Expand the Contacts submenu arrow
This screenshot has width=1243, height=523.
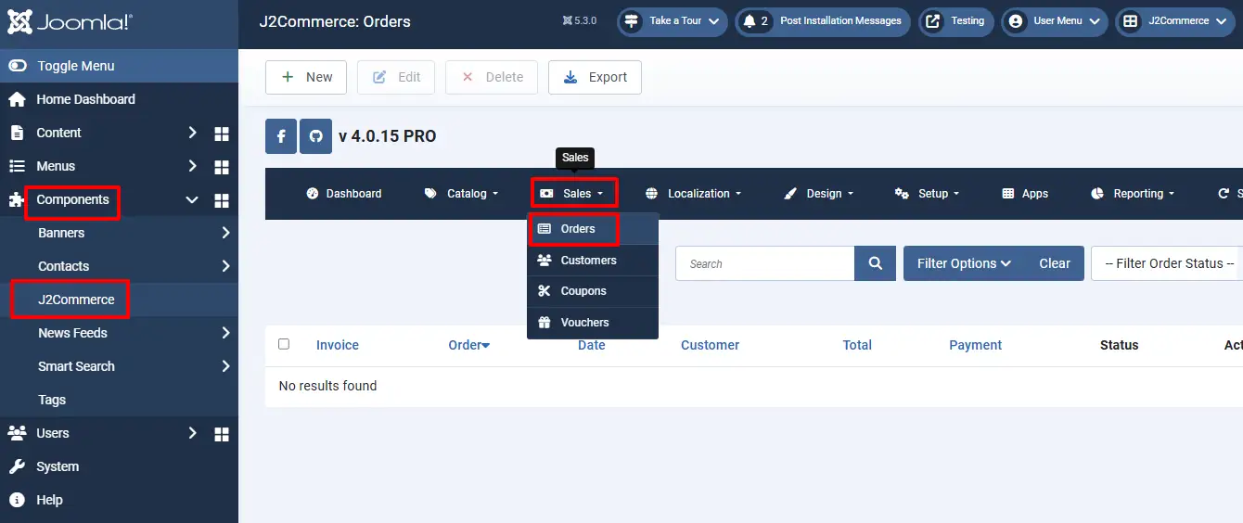tap(225, 266)
